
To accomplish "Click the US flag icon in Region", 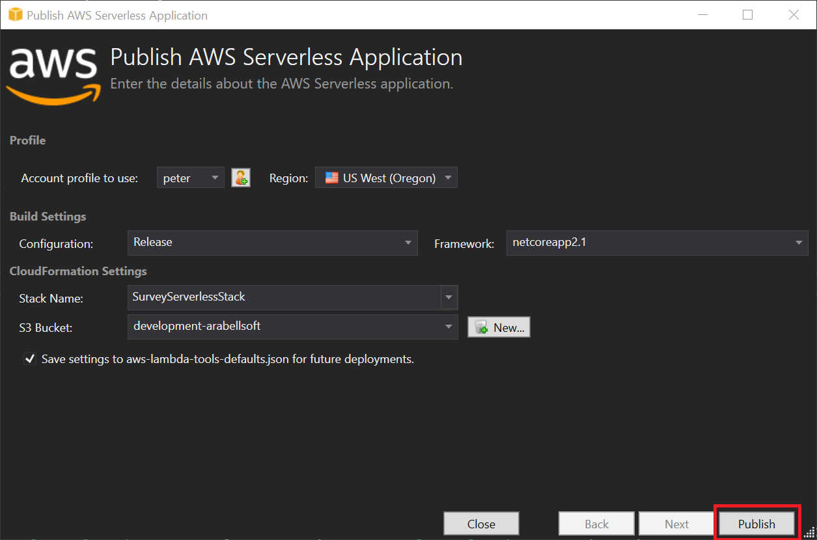I will click(x=332, y=178).
